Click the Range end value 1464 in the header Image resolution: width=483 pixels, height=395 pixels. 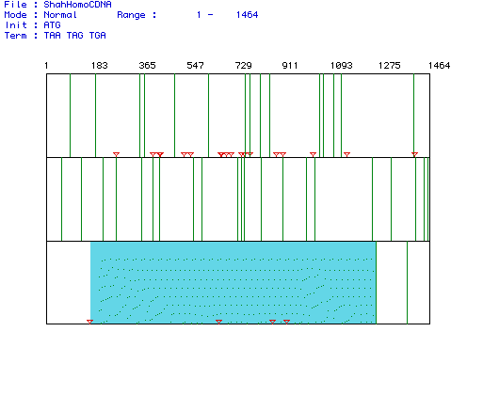[247, 15]
